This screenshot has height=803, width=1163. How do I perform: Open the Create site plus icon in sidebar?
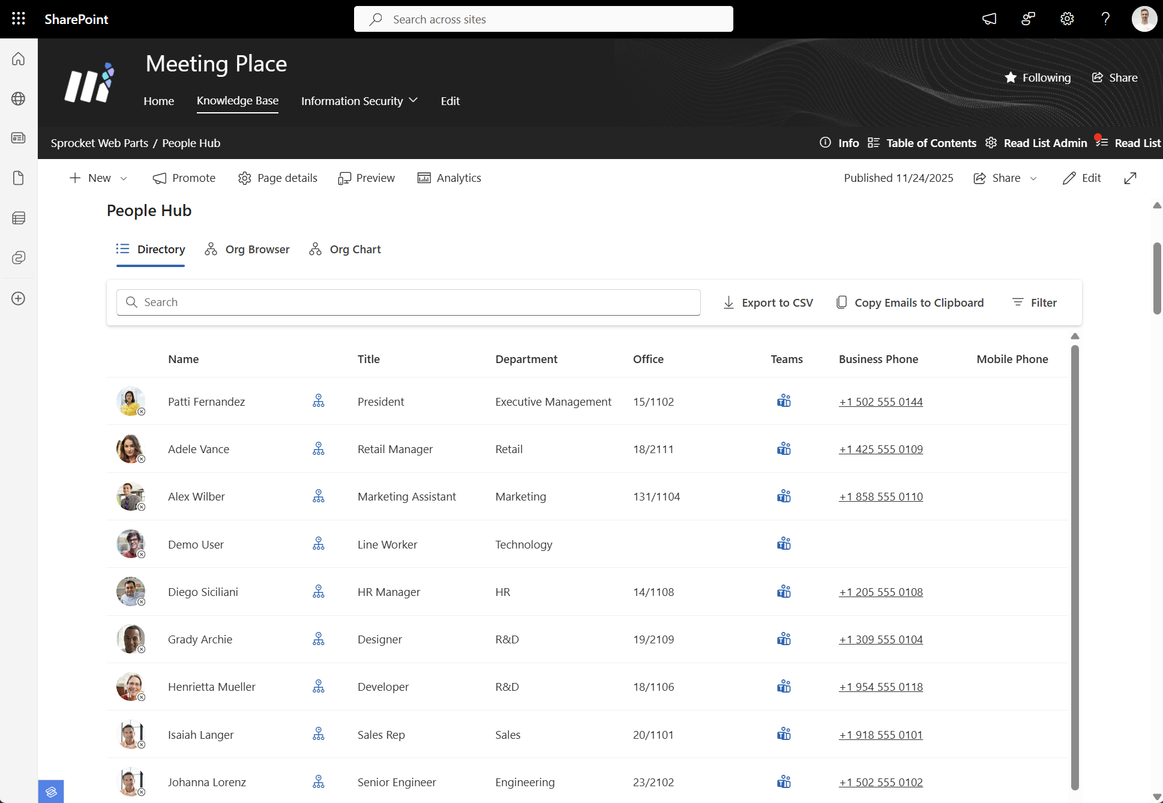19,298
